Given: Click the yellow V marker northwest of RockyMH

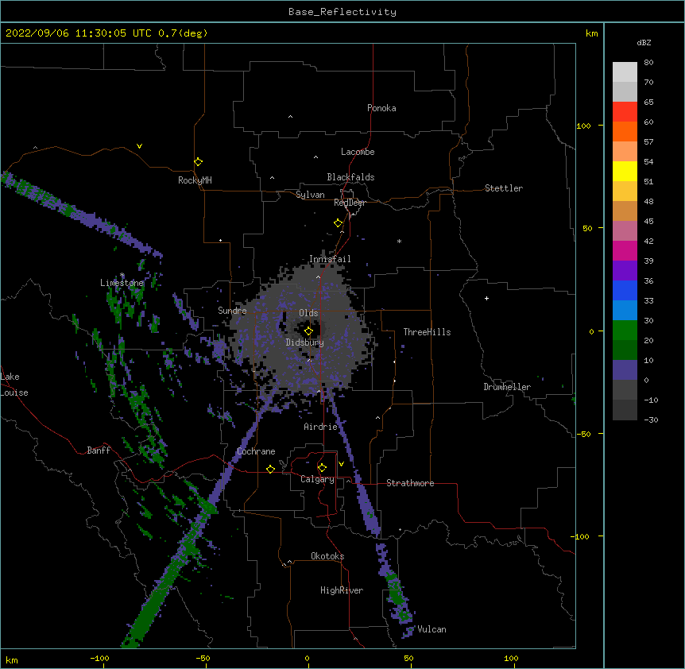Looking at the screenshot, I should 139,146.
